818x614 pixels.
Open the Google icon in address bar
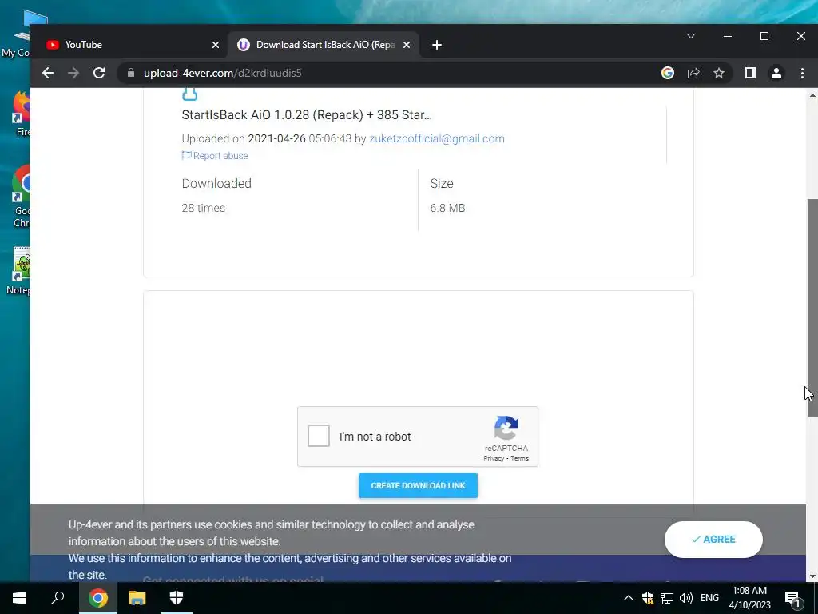point(668,73)
